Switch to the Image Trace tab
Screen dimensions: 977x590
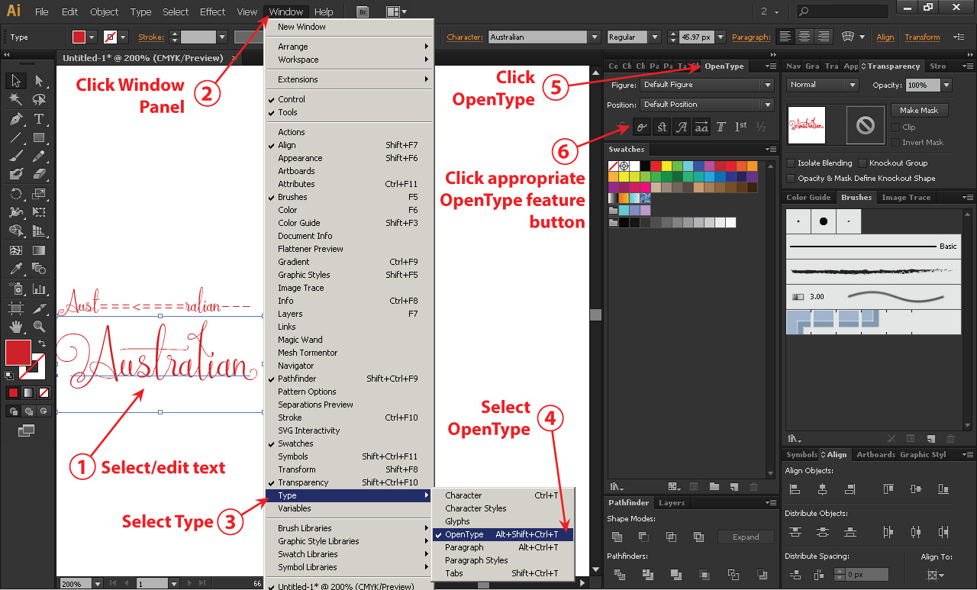coord(906,198)
